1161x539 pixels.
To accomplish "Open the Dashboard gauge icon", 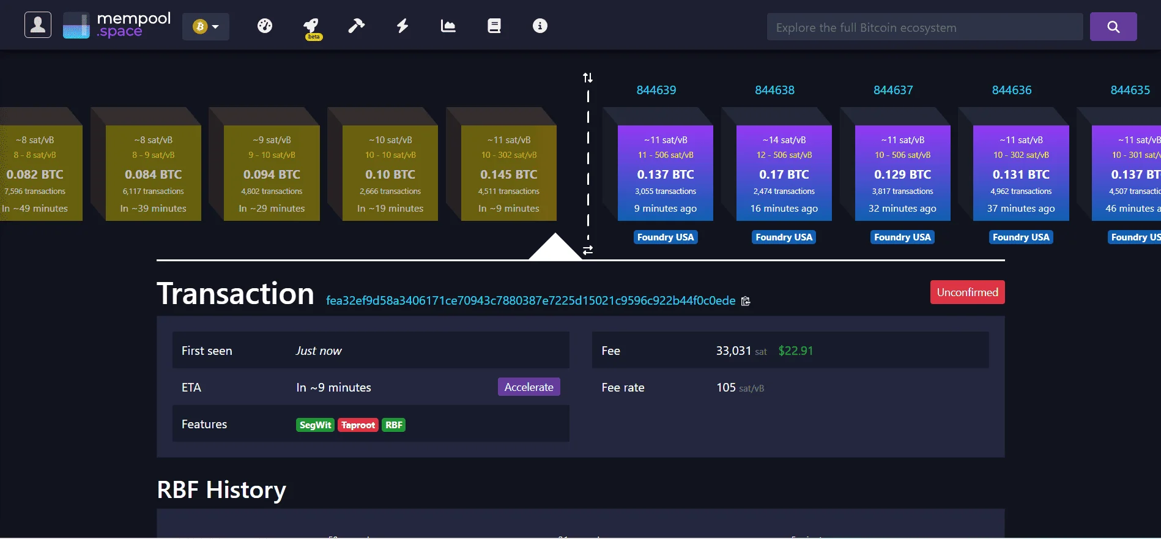I will click(265, 26).
